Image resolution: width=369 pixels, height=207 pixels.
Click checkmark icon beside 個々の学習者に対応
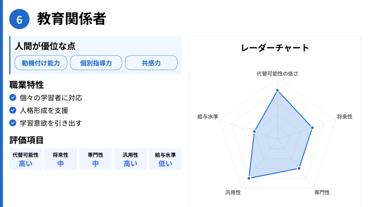tap(13, 98)
